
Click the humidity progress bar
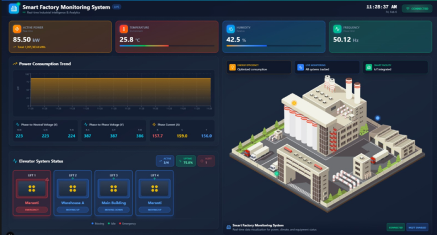tap(274, 45)
